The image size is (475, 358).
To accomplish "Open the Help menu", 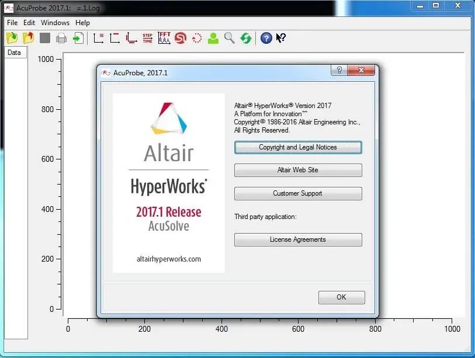I will coord(82,23).
